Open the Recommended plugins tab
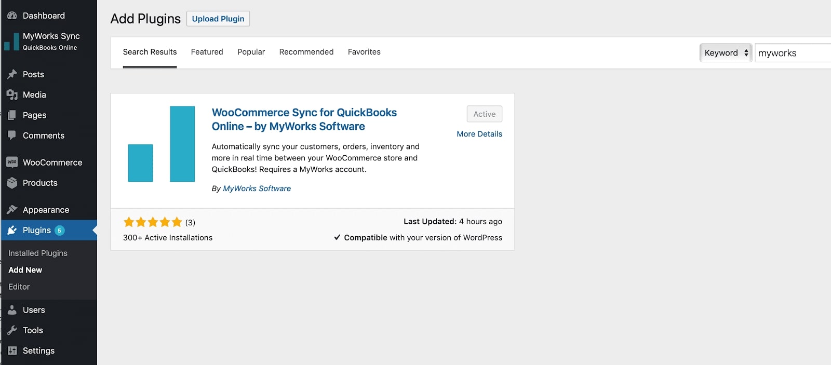The width and height of the screenshot is (831, 365). point(306,52)
